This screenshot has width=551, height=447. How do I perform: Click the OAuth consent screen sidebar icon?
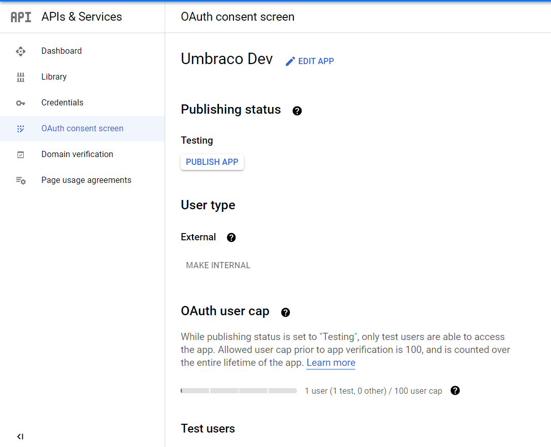[21, 129]
